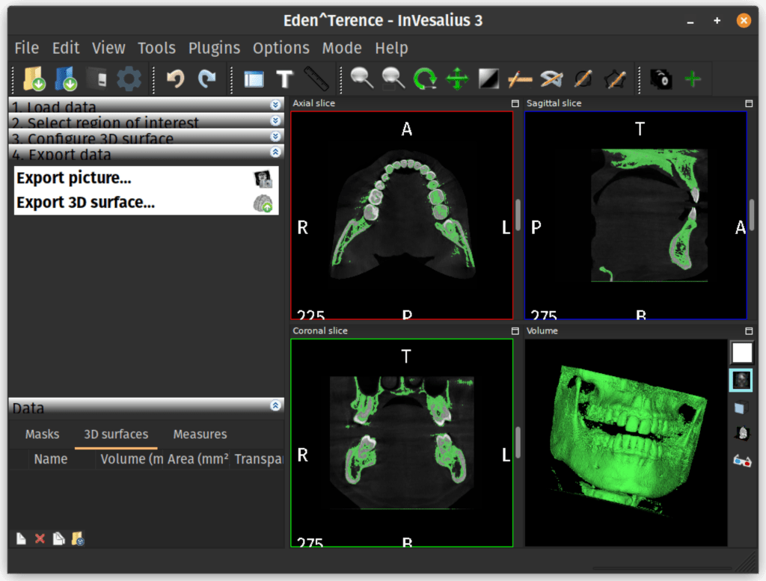
Task: Open the Mode menu
Action: [341, 48]
